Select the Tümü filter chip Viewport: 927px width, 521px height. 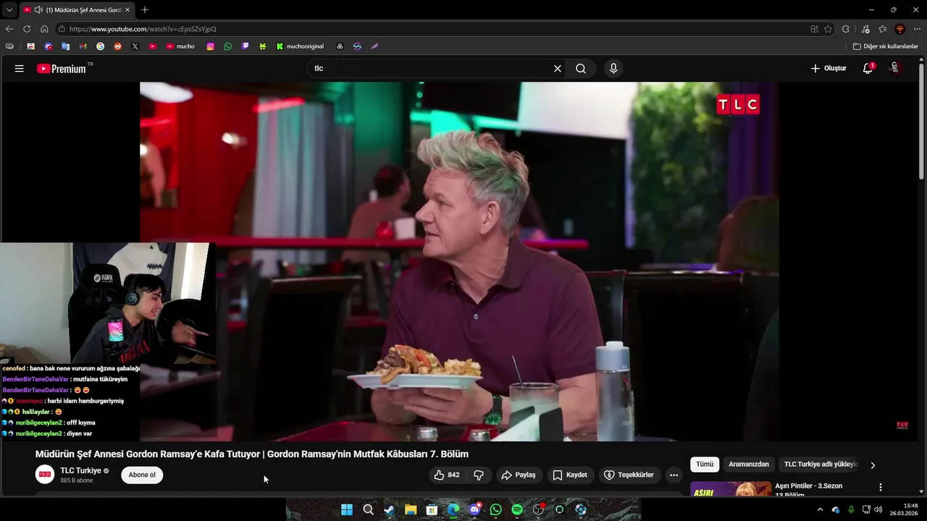coord(705,465)
